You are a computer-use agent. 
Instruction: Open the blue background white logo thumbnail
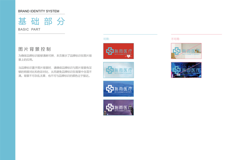(x=118, y=89)
